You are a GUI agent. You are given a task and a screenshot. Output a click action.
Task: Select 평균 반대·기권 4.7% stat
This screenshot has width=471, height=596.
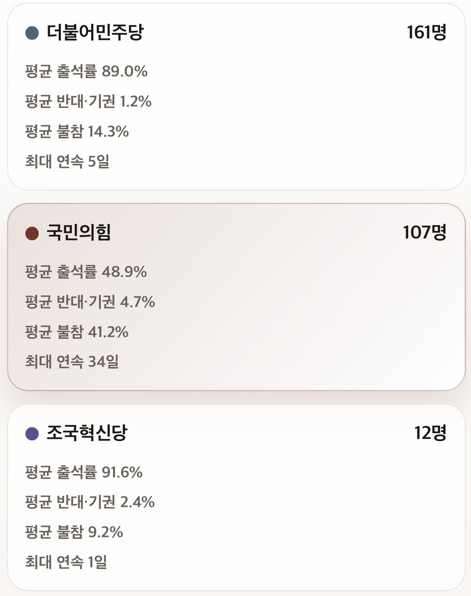click(x=90, y=302)
